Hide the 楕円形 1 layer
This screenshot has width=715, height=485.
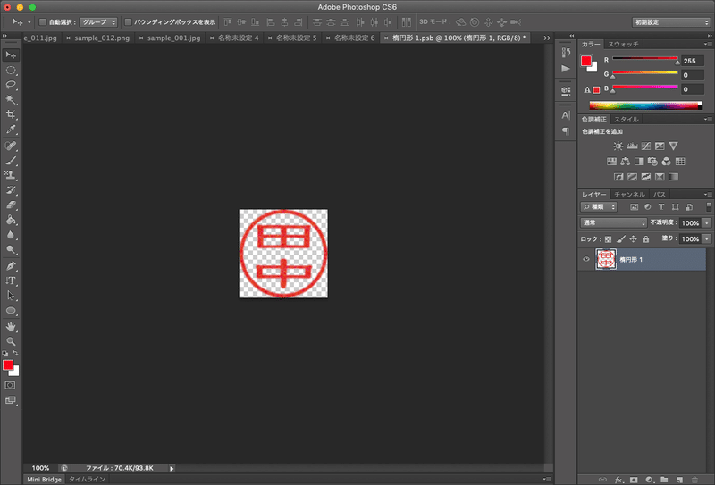[586, 259]
